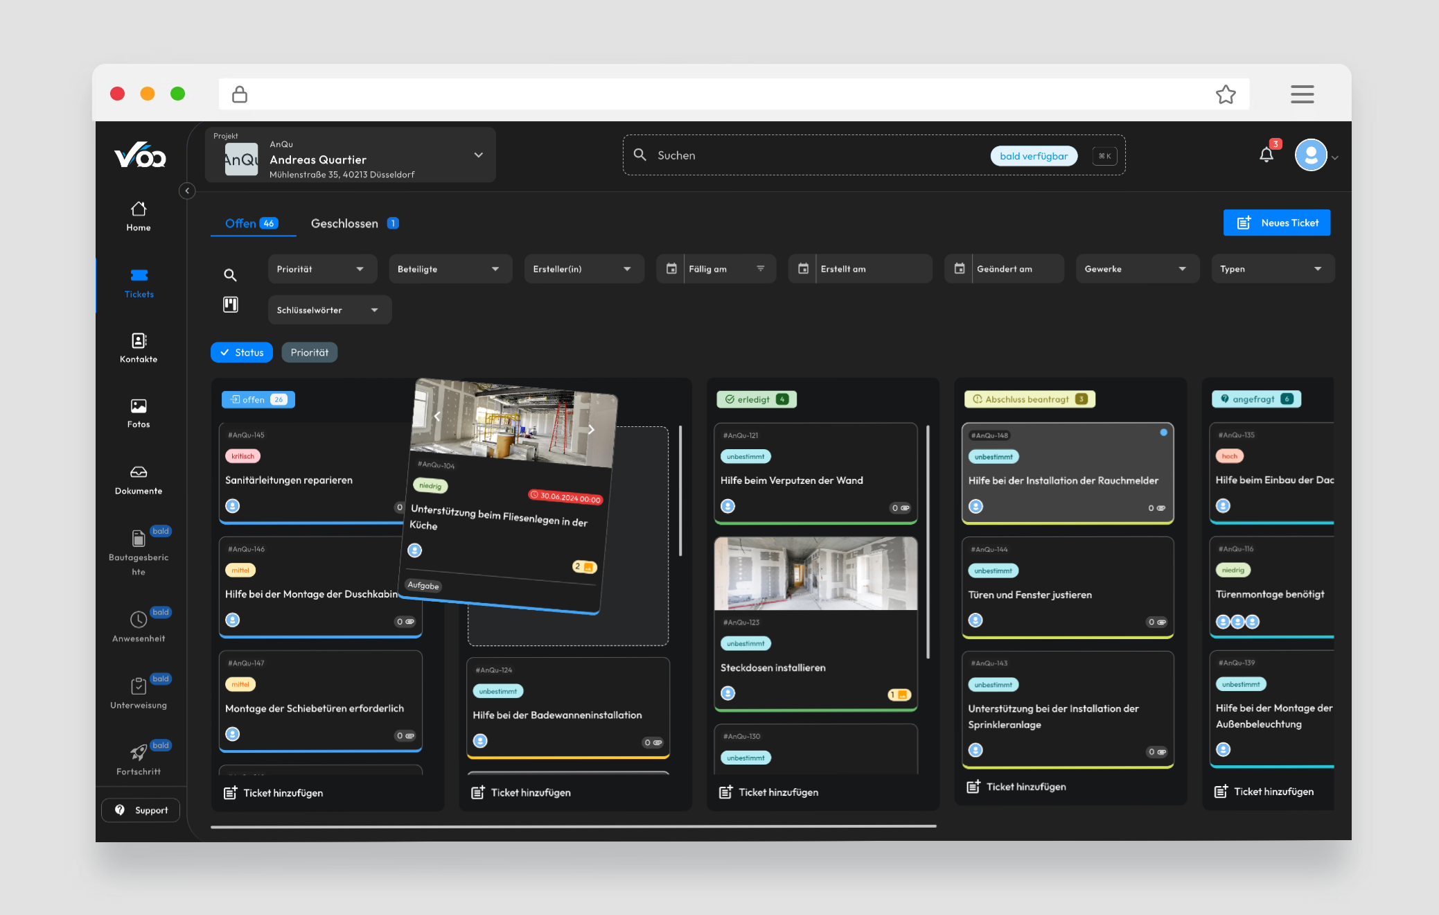Click the filter search magnifier icon
1439x915 pixels.
click(231, 275)
